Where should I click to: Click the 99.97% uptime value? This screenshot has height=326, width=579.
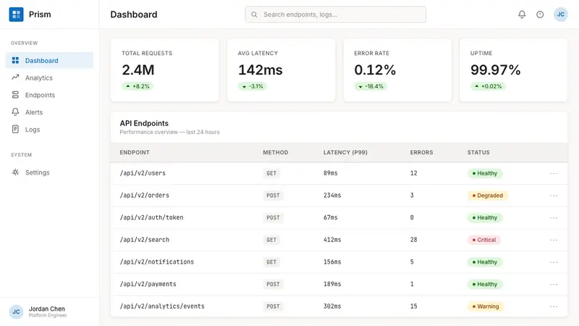click(x=495, y=70)
